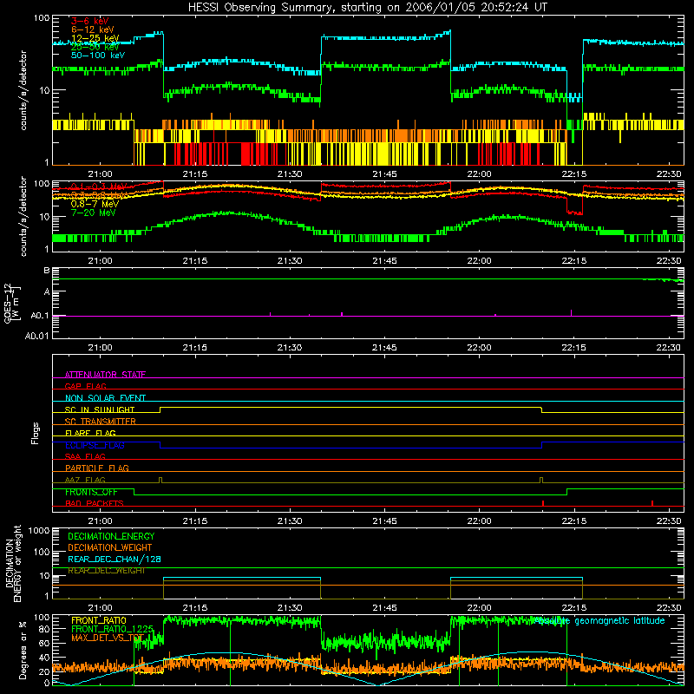Image resolution: width=694 pixels, height=694 pixels.
Task: Click the vertical 'Flags' axis title
Action: point(36,433)
